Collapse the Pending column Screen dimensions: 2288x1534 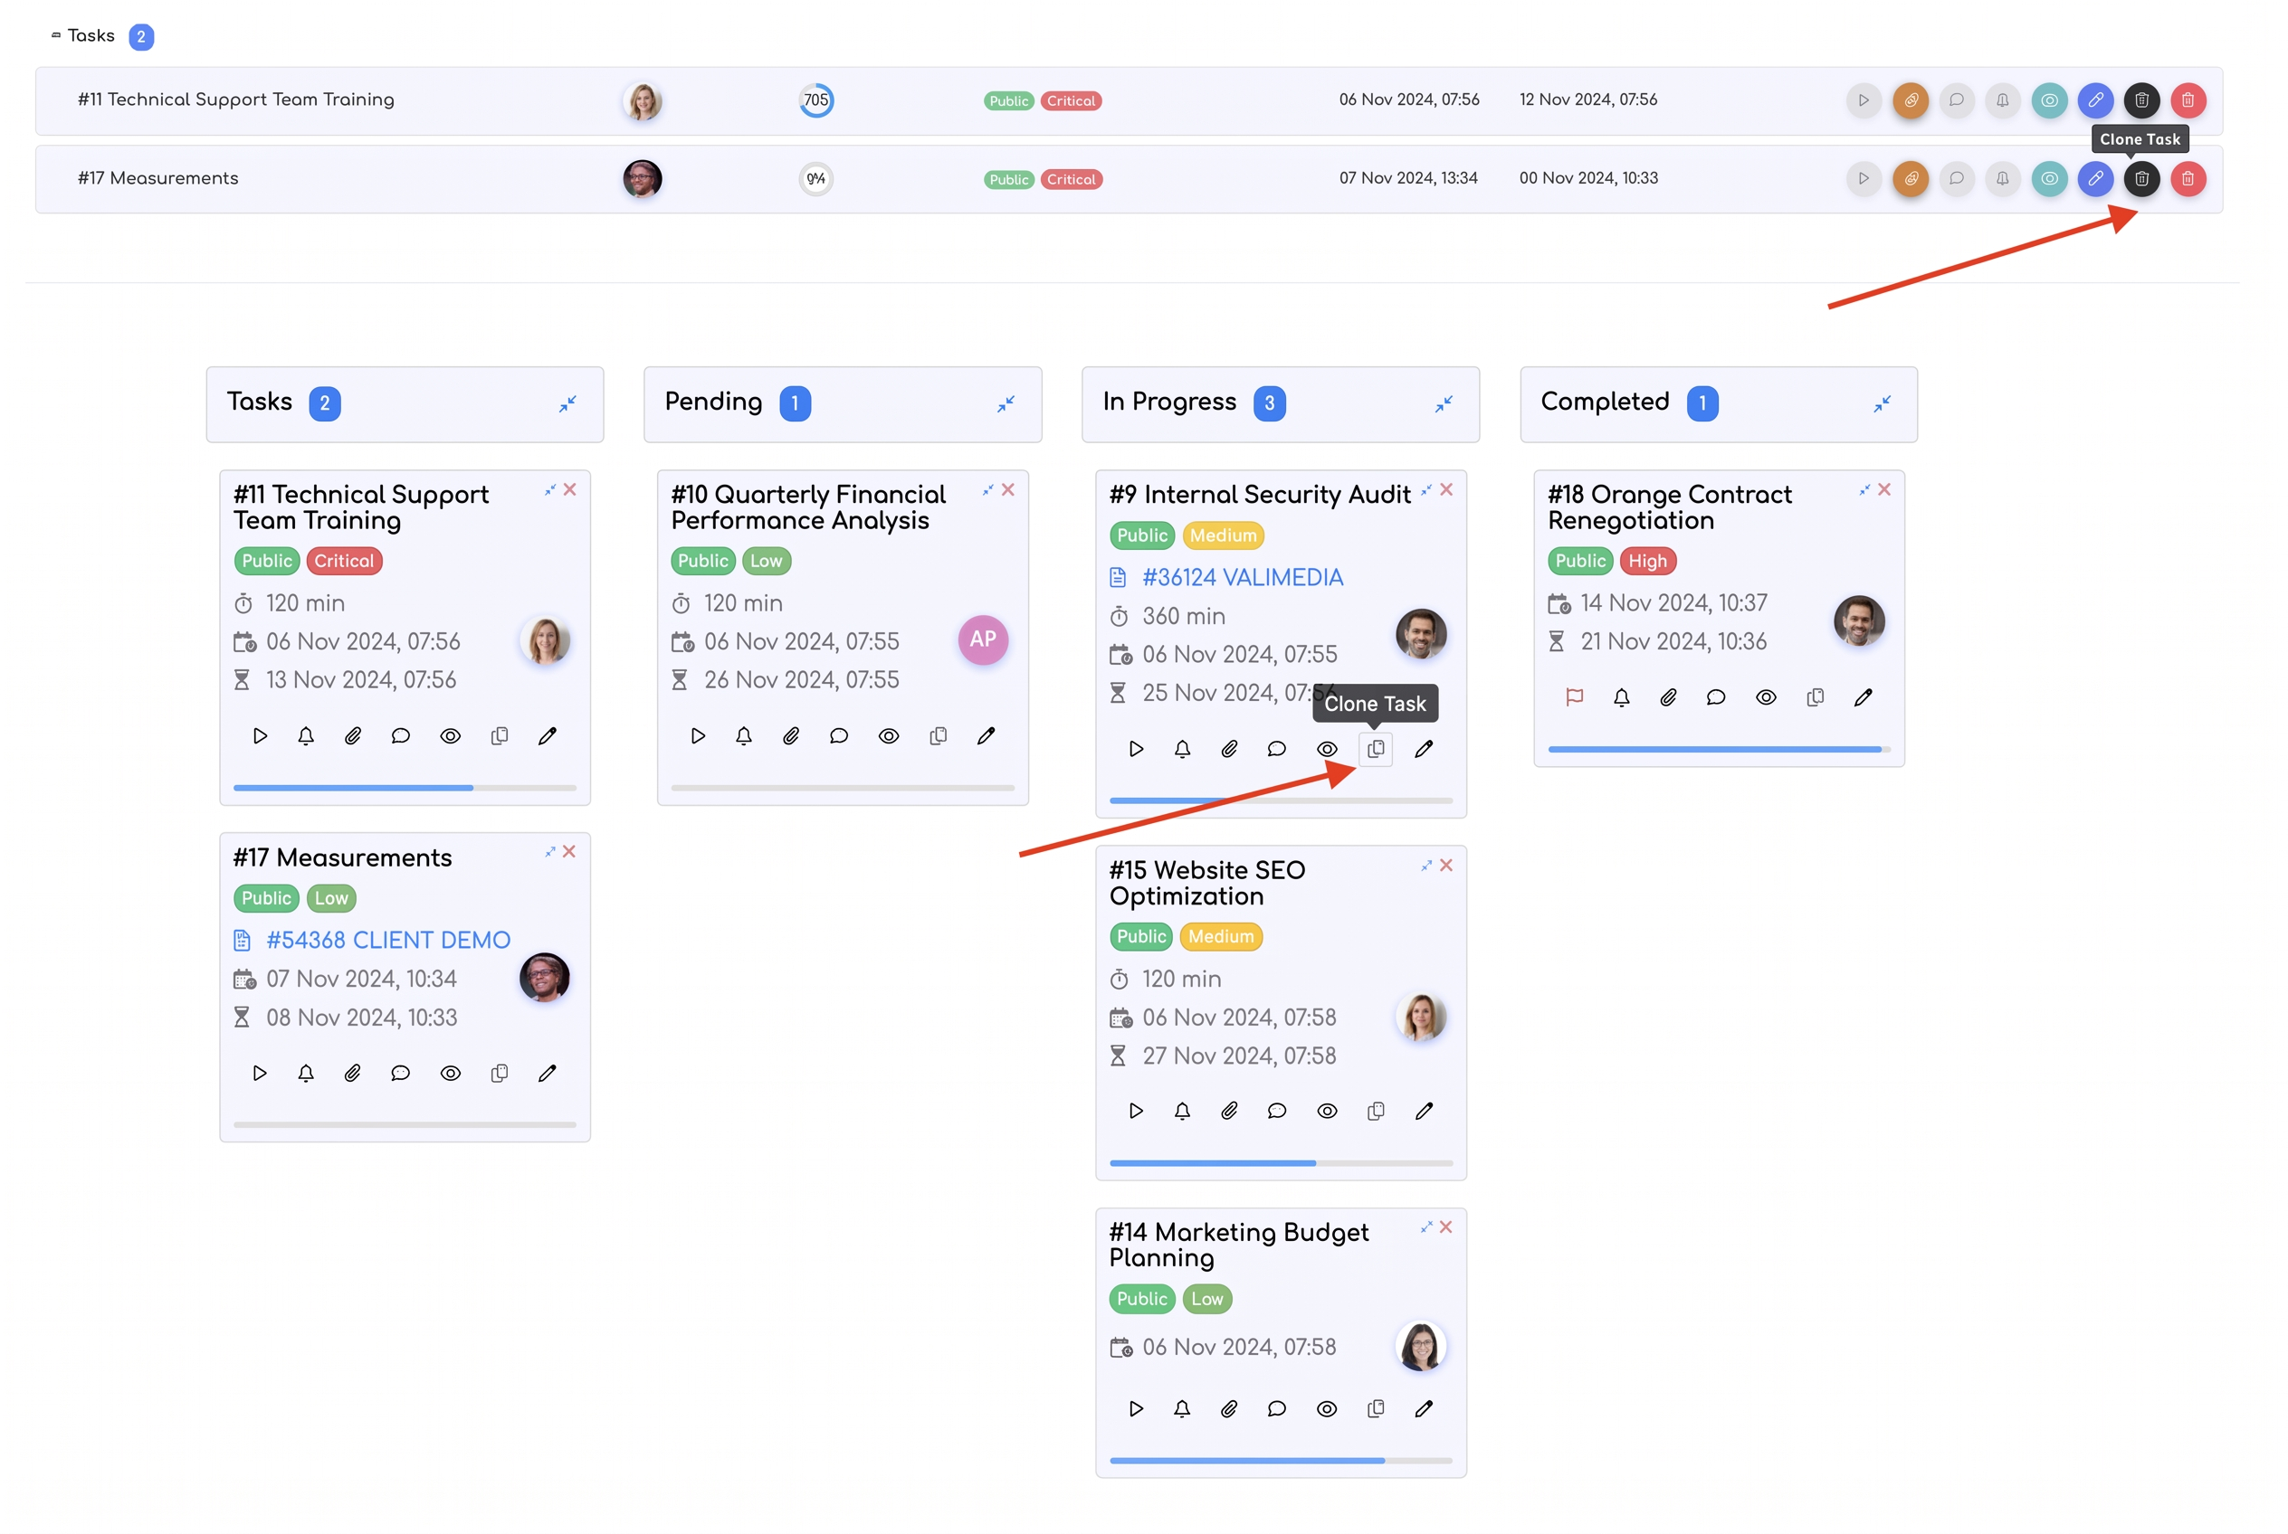[x=1005, y=404]
